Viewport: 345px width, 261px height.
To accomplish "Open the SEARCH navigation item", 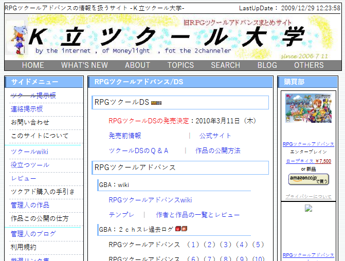I will tap(225, 65).
